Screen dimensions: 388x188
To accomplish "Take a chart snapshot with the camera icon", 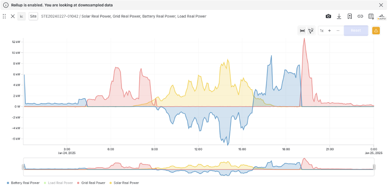I will point(328,16).
